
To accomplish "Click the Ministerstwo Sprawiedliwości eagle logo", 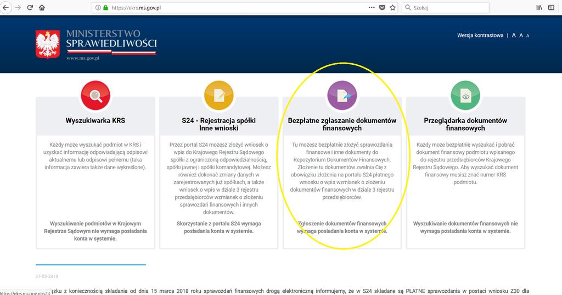I will pyautogui.click(x=48, y=44).
